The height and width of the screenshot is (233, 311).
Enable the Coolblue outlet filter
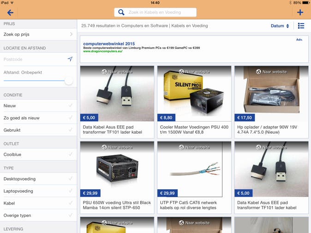[x=38, y=154]
